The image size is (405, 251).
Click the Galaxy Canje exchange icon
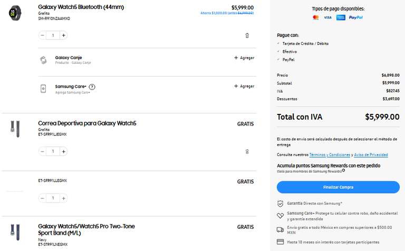43,60
